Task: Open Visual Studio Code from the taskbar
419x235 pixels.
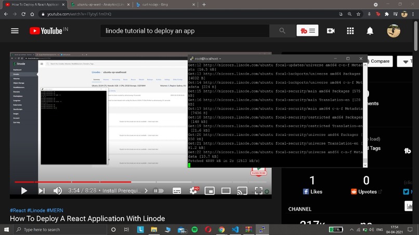Action: [235, 230]
